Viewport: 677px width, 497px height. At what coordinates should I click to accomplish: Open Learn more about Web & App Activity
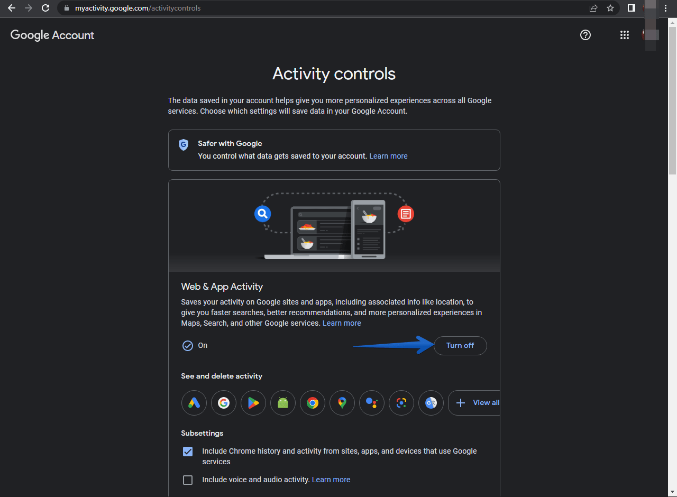click(342, 323)
